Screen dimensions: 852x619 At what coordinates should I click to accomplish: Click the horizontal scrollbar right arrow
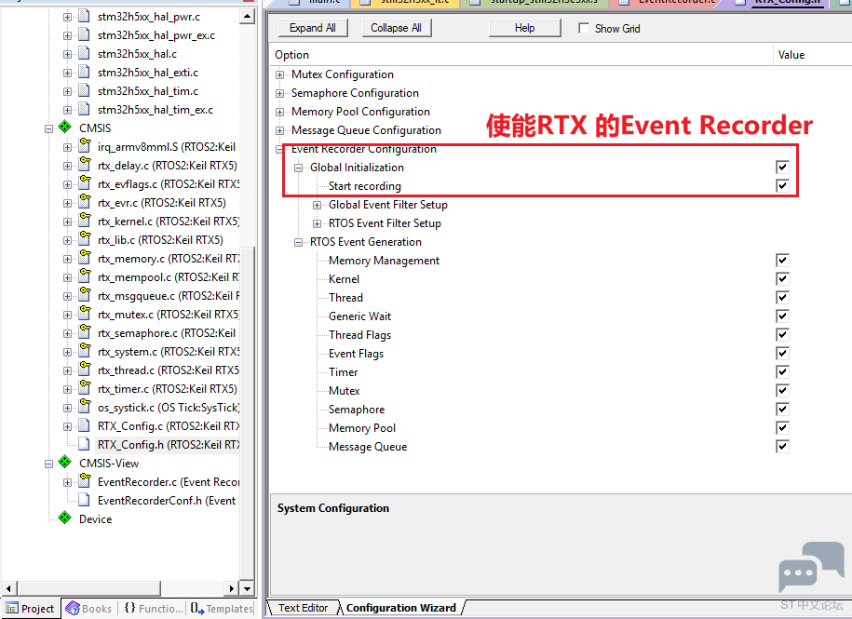click(x=232, y=587)
